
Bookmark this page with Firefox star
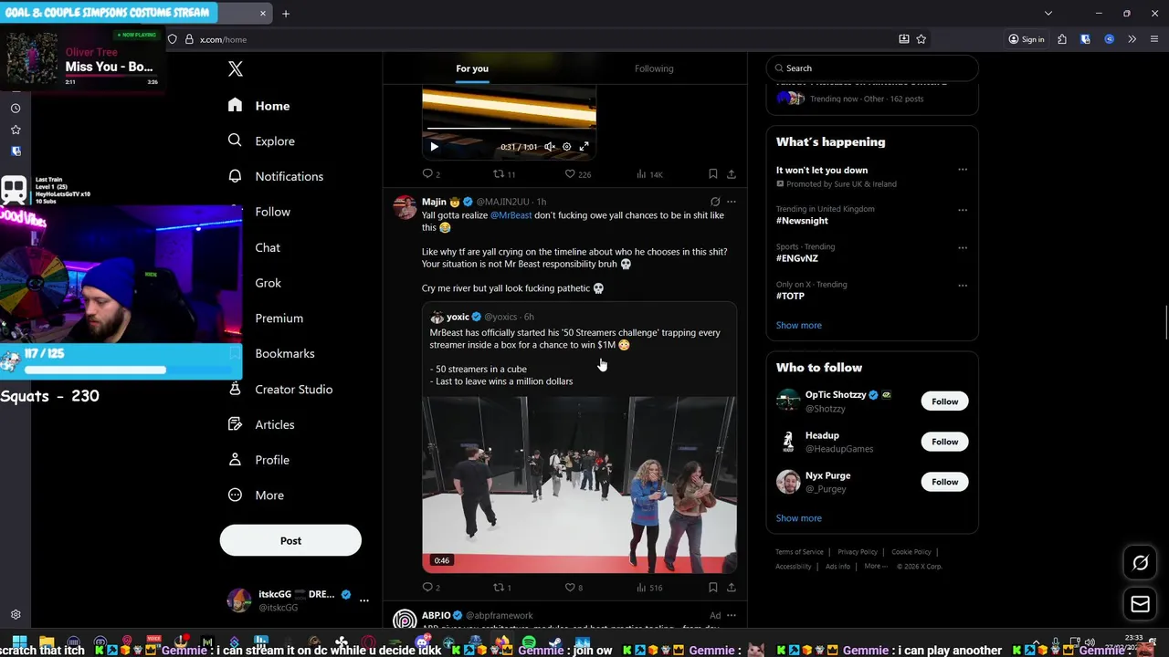pyautogui.click(x=922, y=39)
